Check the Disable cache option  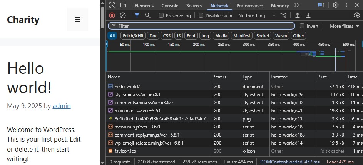(201, 16)
